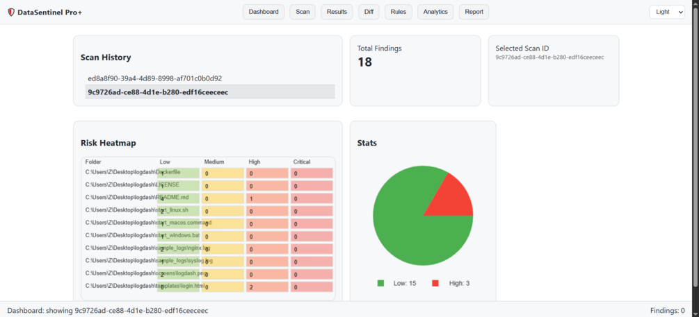This screenshot has height=317, width=699.
Task: Open the Rules page
Action: (x=398, y=12)
